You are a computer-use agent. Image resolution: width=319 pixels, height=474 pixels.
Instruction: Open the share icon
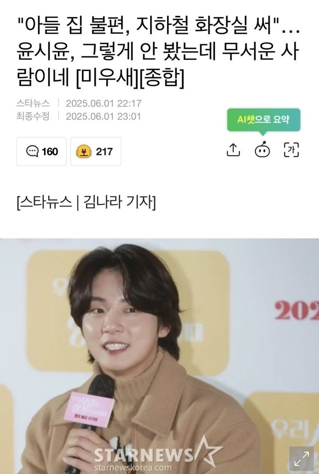(x=233, y=150)
